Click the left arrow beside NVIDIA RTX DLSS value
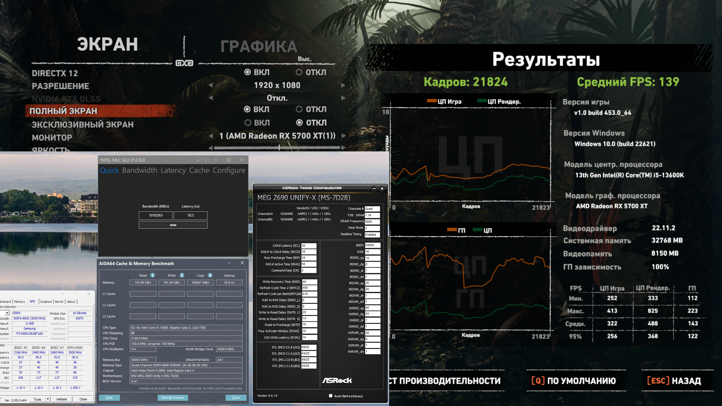This screenshot has width=722, height=406. click(x=211, y=98)
